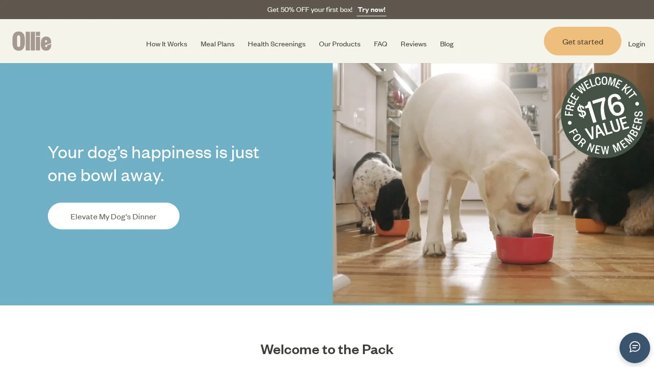Click the red dog bowl in the video
The image size is (654, 367).
(525, 248)
